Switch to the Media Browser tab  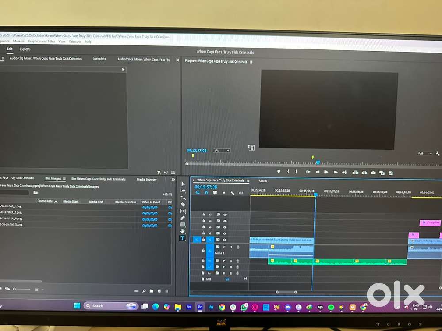(x=147, y=179)
